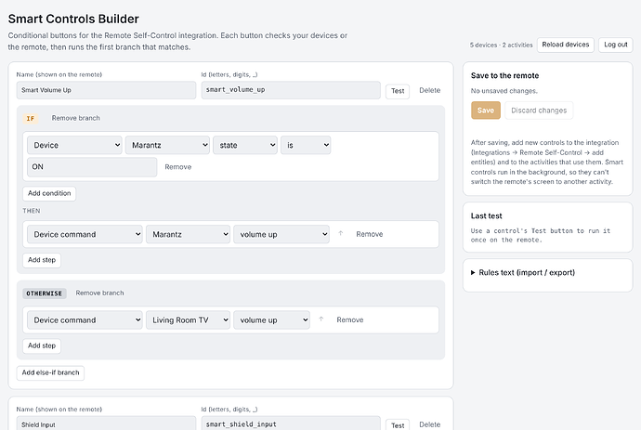The height and width of the screenshot is (430, 641).
Task: Test the Smart Volume Up control
Action: coord(398,91)
